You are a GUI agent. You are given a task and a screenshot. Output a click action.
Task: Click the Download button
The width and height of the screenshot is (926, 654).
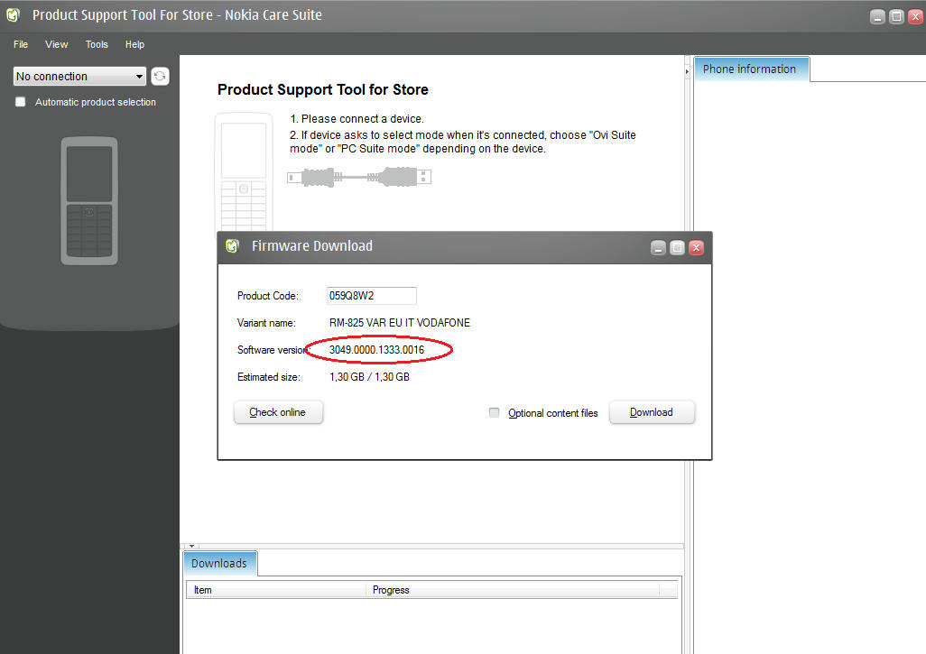click(652, 412)
